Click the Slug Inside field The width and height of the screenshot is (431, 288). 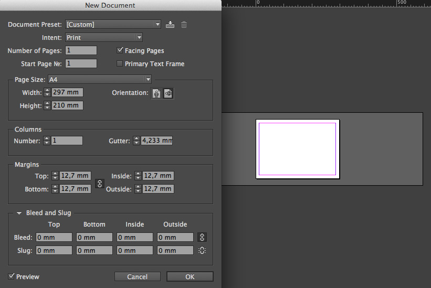click(x=135, y=250)
